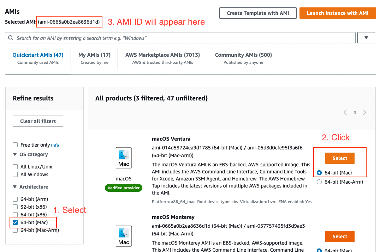Viewport: 380px width, 252px height.
Task: Click the selected AMI ID ami-0665a0b2ea8636d1d at top
Action: pos(69,22)
